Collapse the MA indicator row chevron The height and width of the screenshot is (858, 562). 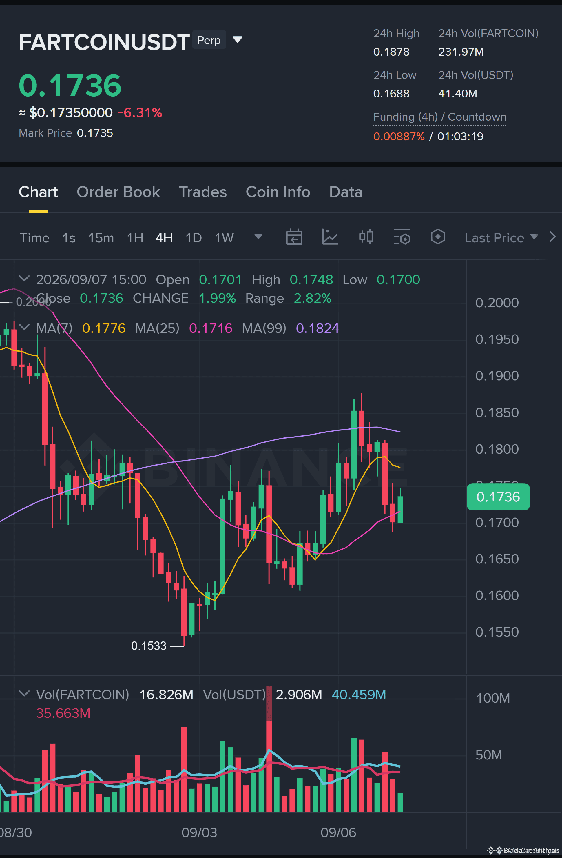point(24,327)
